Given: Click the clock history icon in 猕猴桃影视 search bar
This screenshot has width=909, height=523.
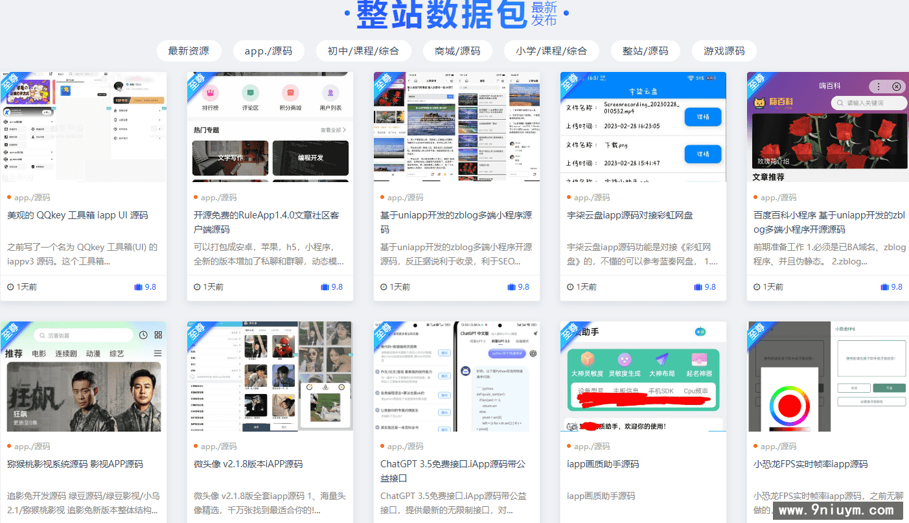Looking at the screenshot, I should click(143, 335).
